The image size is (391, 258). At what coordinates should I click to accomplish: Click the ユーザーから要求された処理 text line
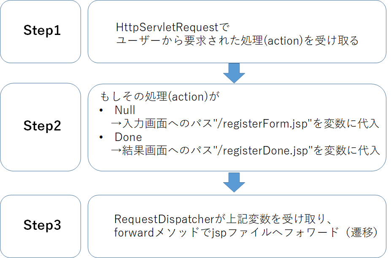(x=237, y=40)
